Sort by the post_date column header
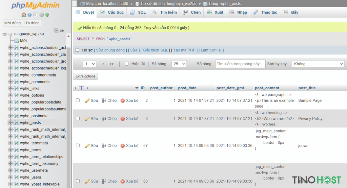Viewport: 347px width, 188px height. click(x=187, y=88)
